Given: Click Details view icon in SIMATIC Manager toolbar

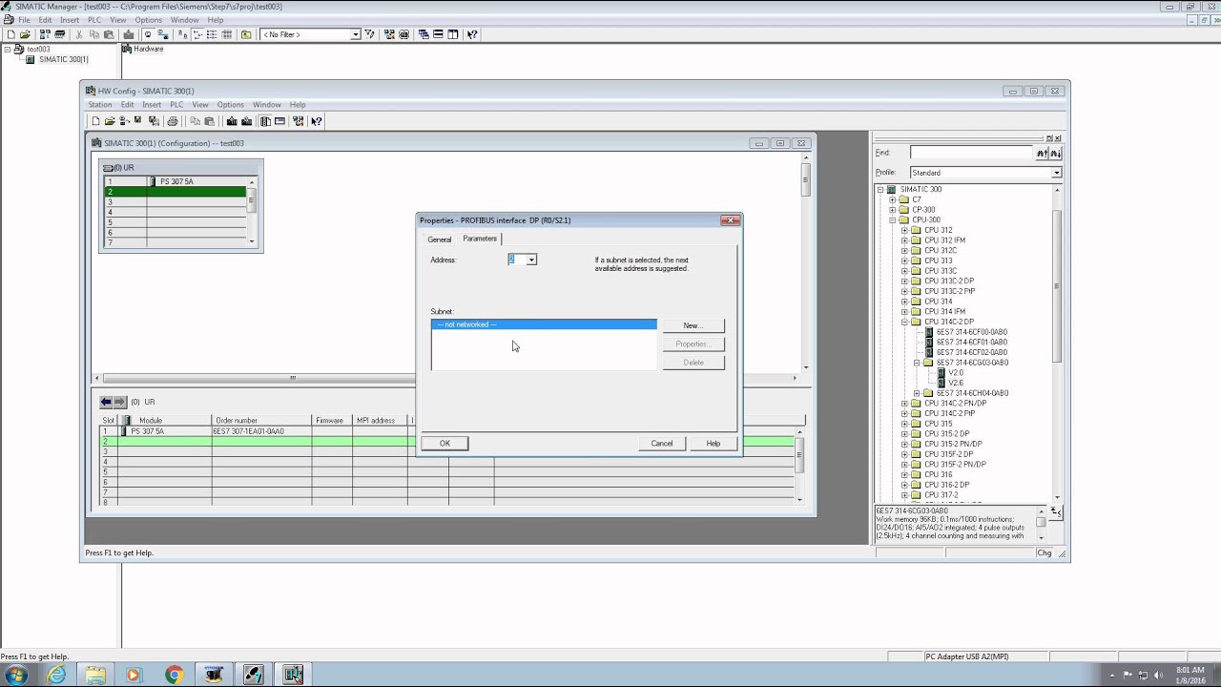Looking at the screenshot, I should (x=227, y=34).
